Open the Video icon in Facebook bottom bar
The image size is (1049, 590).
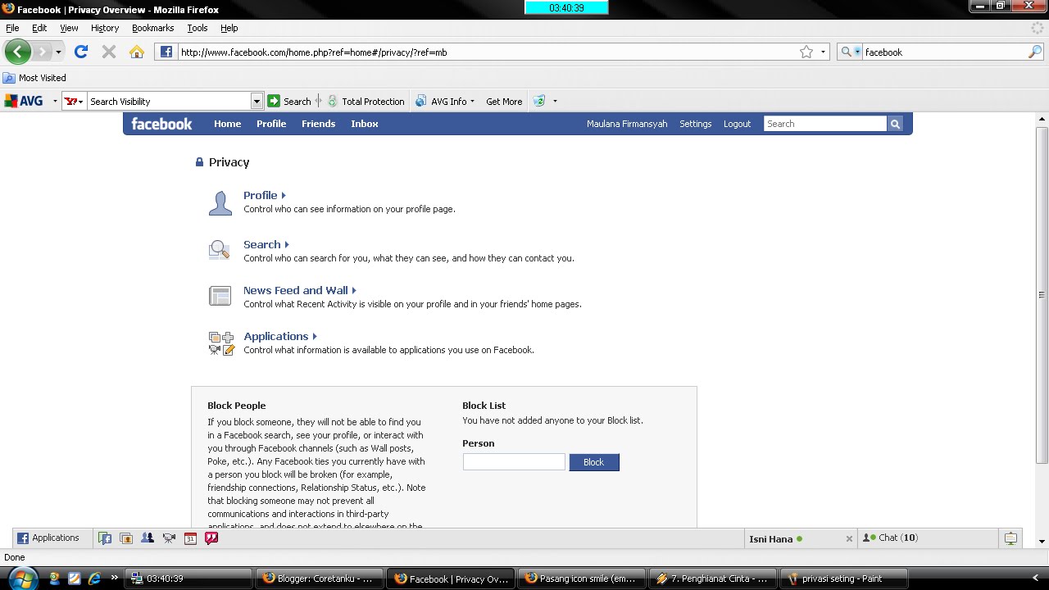pos(169,538)
